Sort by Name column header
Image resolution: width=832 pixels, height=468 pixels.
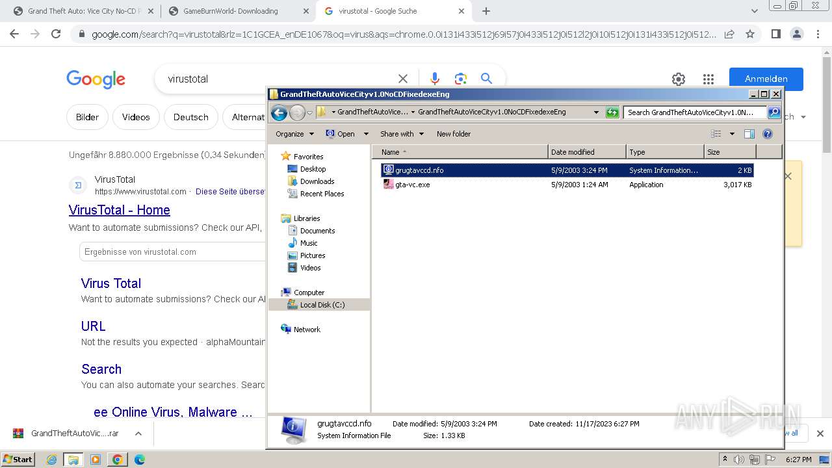[x=460, y=152]
